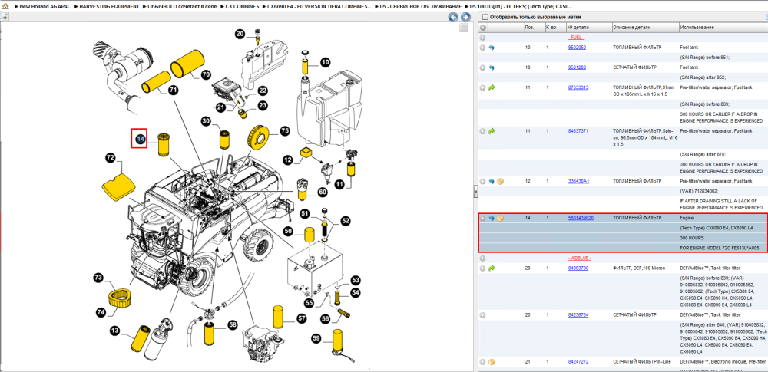This screenshot has height=372, width=768.
Task: Click the green arrow icon for part 87533313
Action: click(x=492, y=87)
